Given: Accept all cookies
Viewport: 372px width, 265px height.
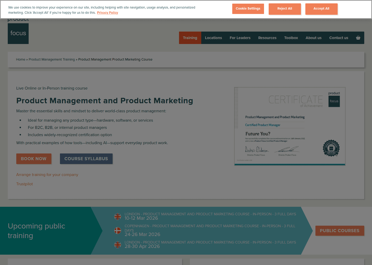Looking at the screenshot, I should tap(321, 9).
